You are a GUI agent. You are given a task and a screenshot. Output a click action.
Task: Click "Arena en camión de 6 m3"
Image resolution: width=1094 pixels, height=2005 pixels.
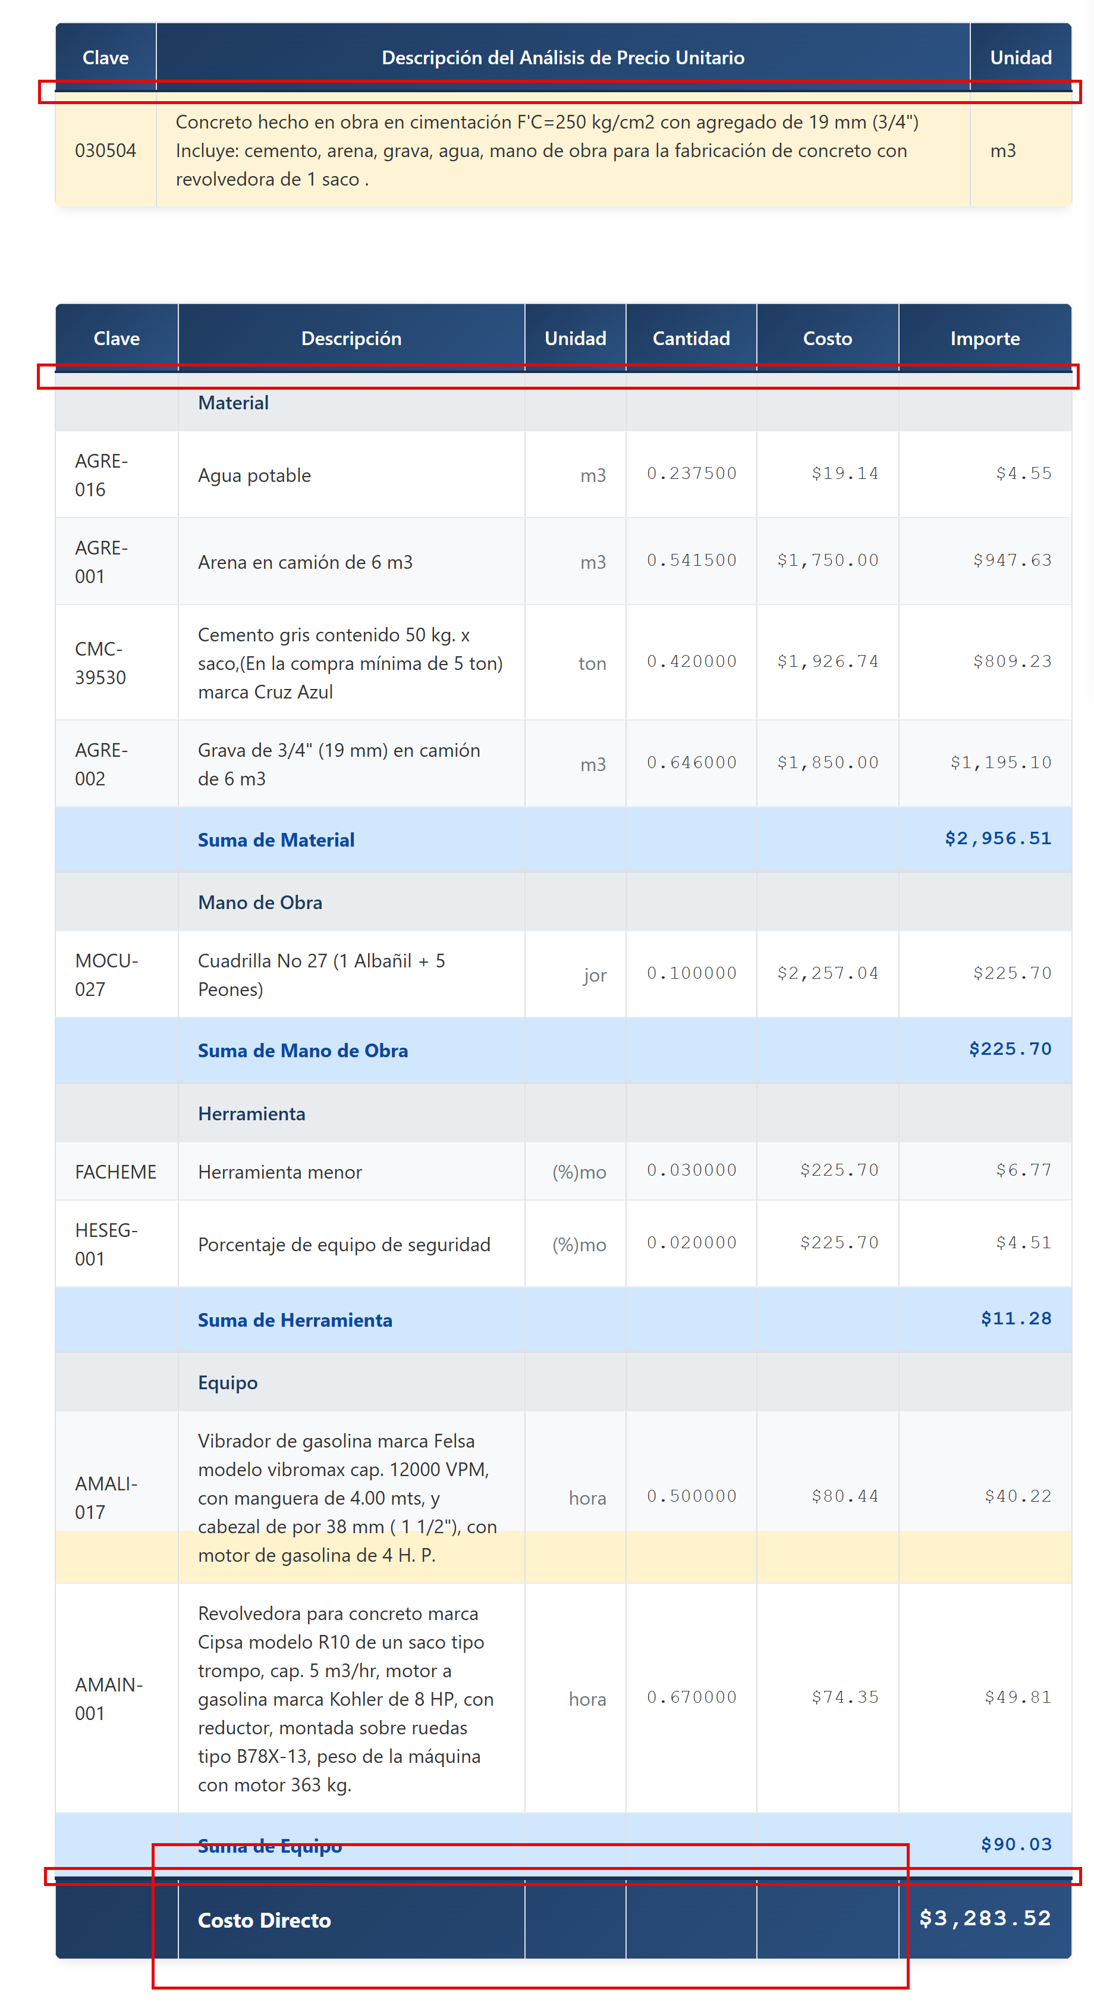[x=305, y=562]
